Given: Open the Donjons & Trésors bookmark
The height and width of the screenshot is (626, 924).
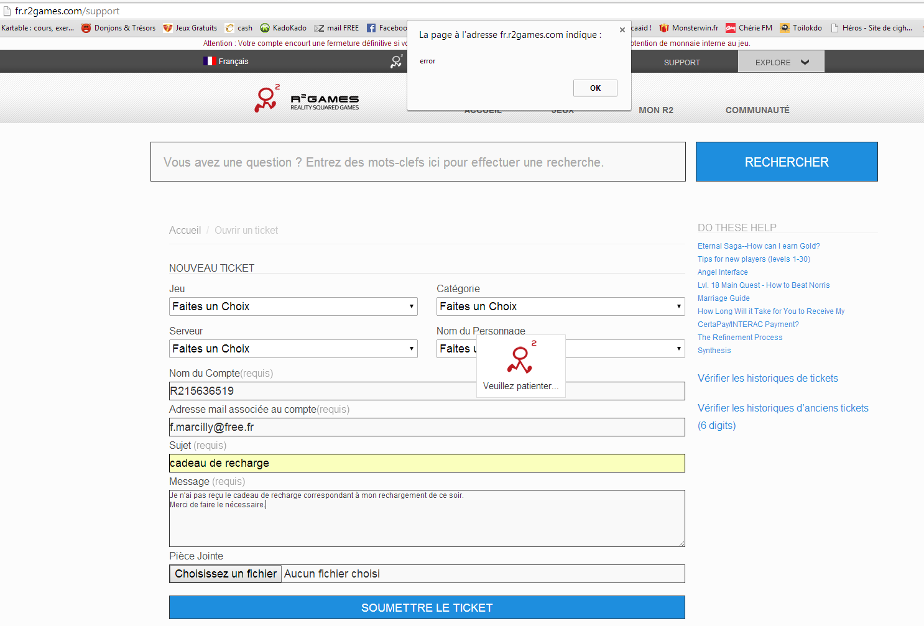Looking at the screenshot, I should tap(119, 28).
